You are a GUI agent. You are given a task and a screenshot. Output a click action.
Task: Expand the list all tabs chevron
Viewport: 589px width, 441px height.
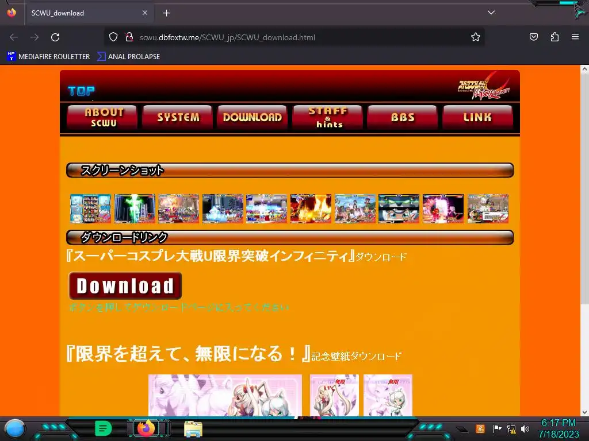(x=491, y=13)
